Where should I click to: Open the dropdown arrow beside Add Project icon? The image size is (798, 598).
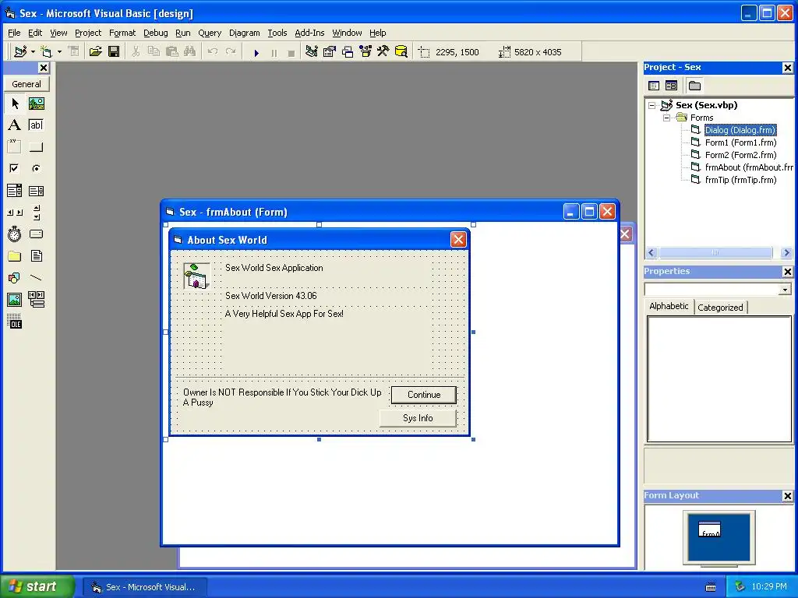(33, 52)
